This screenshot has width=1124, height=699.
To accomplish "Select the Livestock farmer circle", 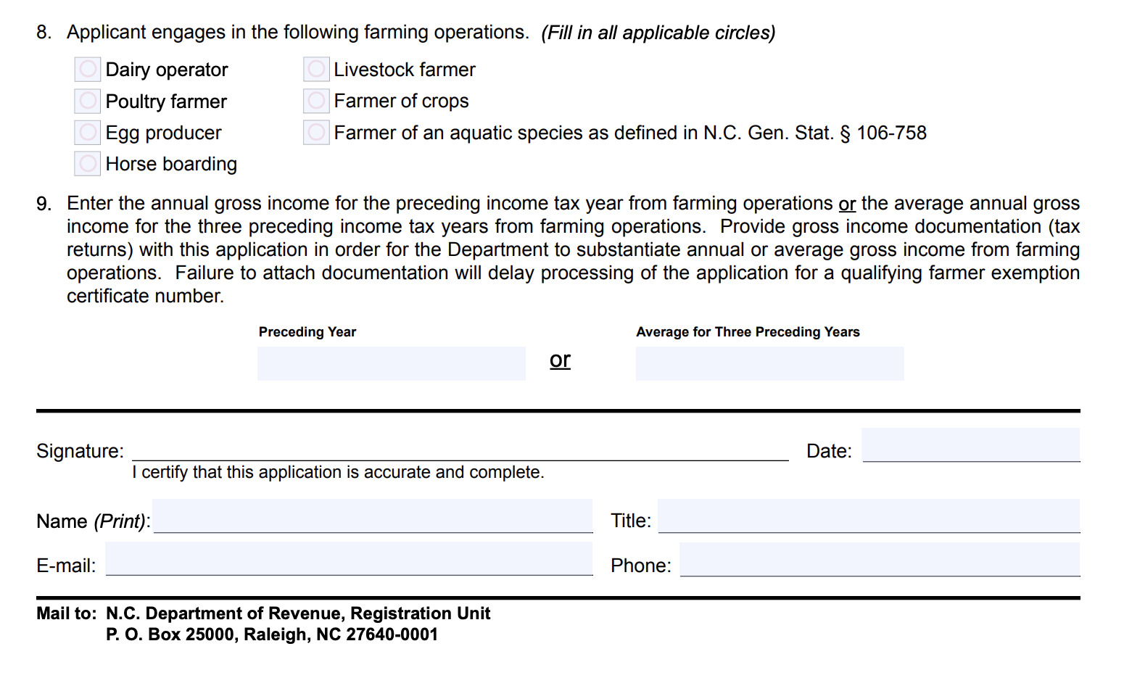I will point(316,70).
